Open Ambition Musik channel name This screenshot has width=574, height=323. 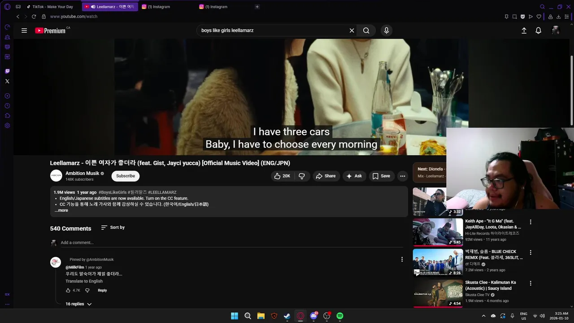(82, 173)
